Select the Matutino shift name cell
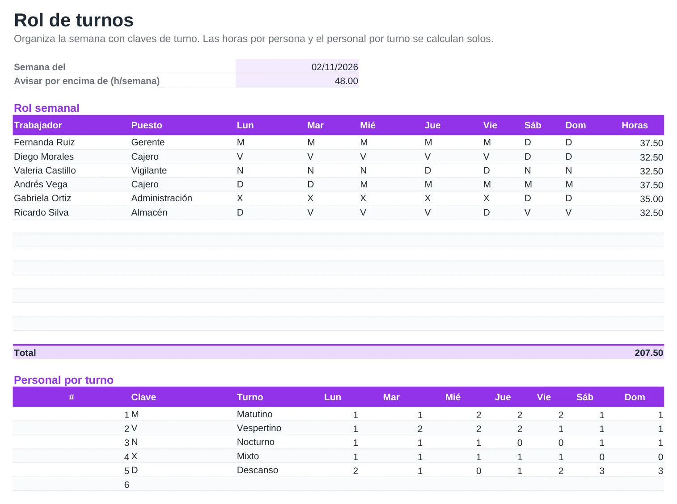Viewport: 677px width, 504px height. pos(254,414)
